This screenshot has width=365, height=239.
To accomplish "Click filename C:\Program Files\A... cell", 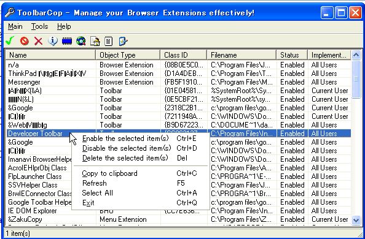I will coord(241,168).
